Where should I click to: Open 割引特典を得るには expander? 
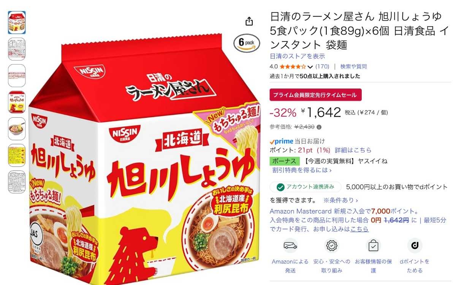(302, 170)
